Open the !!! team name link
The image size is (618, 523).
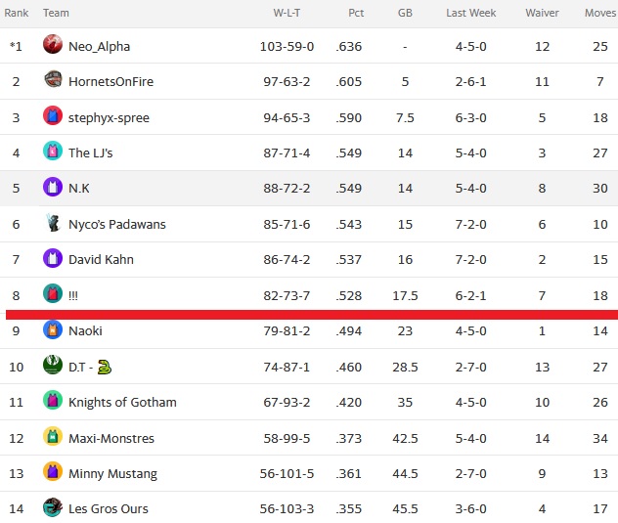coord(73,295)
